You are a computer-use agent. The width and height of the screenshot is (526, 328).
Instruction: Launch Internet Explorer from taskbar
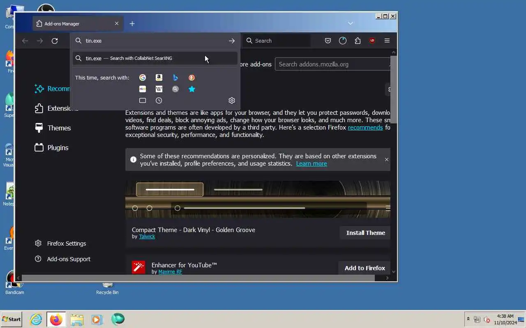coord(36,319)
